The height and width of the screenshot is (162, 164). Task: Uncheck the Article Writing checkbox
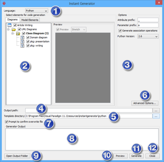(15, 25)
